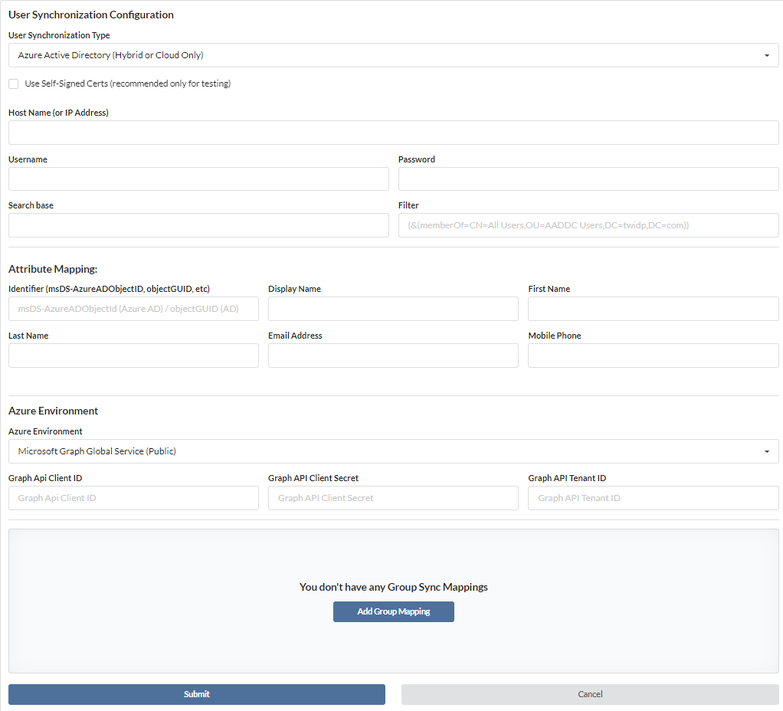Screen dimensions: 783x711
Task: Expand the Azure Environment dropdown
Action: (394, 451)
